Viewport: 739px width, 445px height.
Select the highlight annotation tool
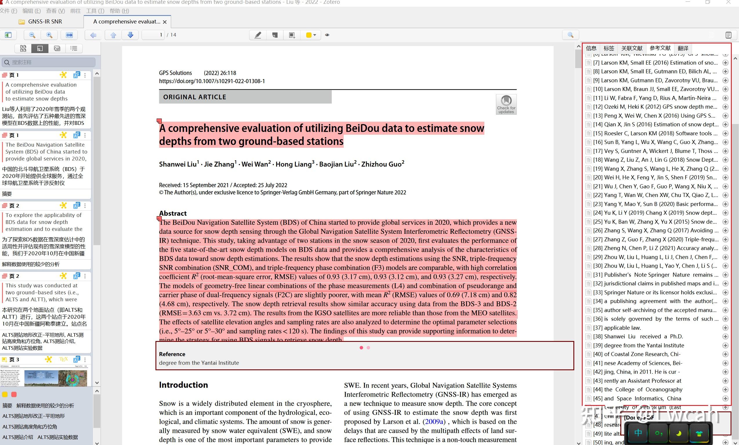(257, 35)
